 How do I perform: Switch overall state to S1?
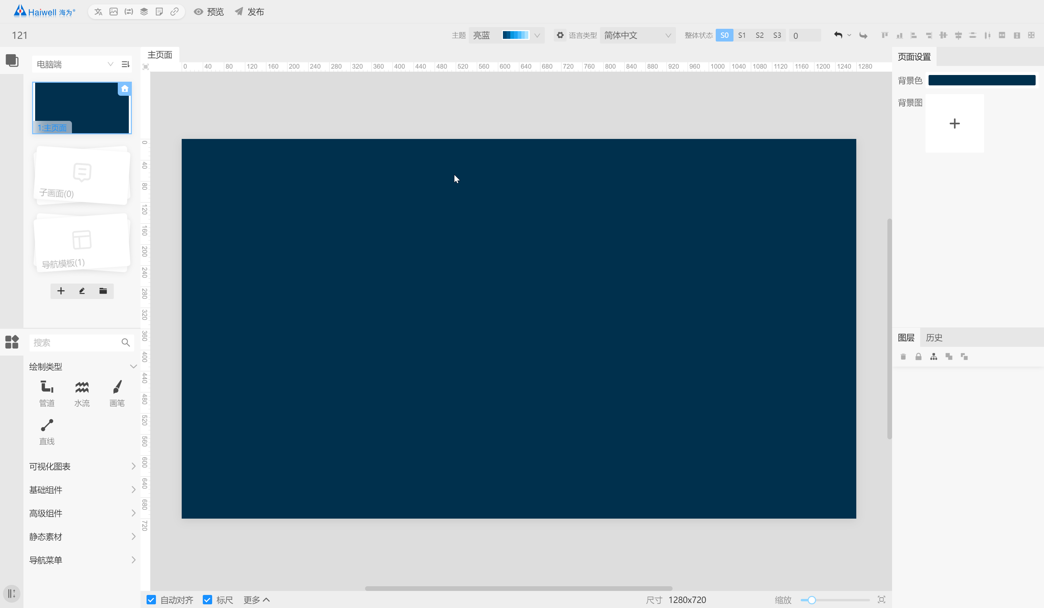coord(742,35)
